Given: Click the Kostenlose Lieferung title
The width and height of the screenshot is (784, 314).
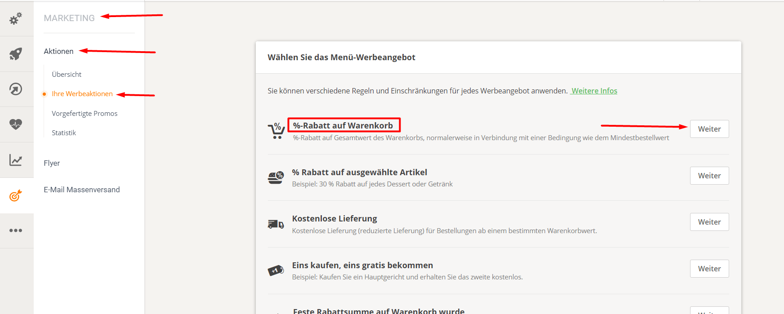Looking at the screenshot, I should (334, 218).
